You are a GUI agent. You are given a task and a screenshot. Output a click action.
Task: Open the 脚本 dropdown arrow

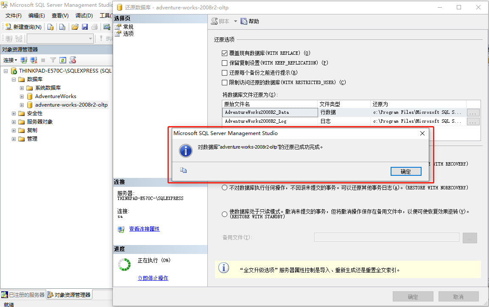[x=235, y=21]
